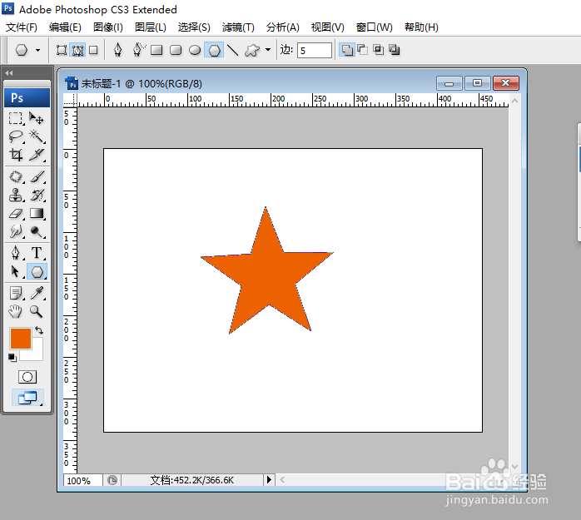Pick the Polygon shape in options bar
The image size is (581, 520).
tap(214, 50)
